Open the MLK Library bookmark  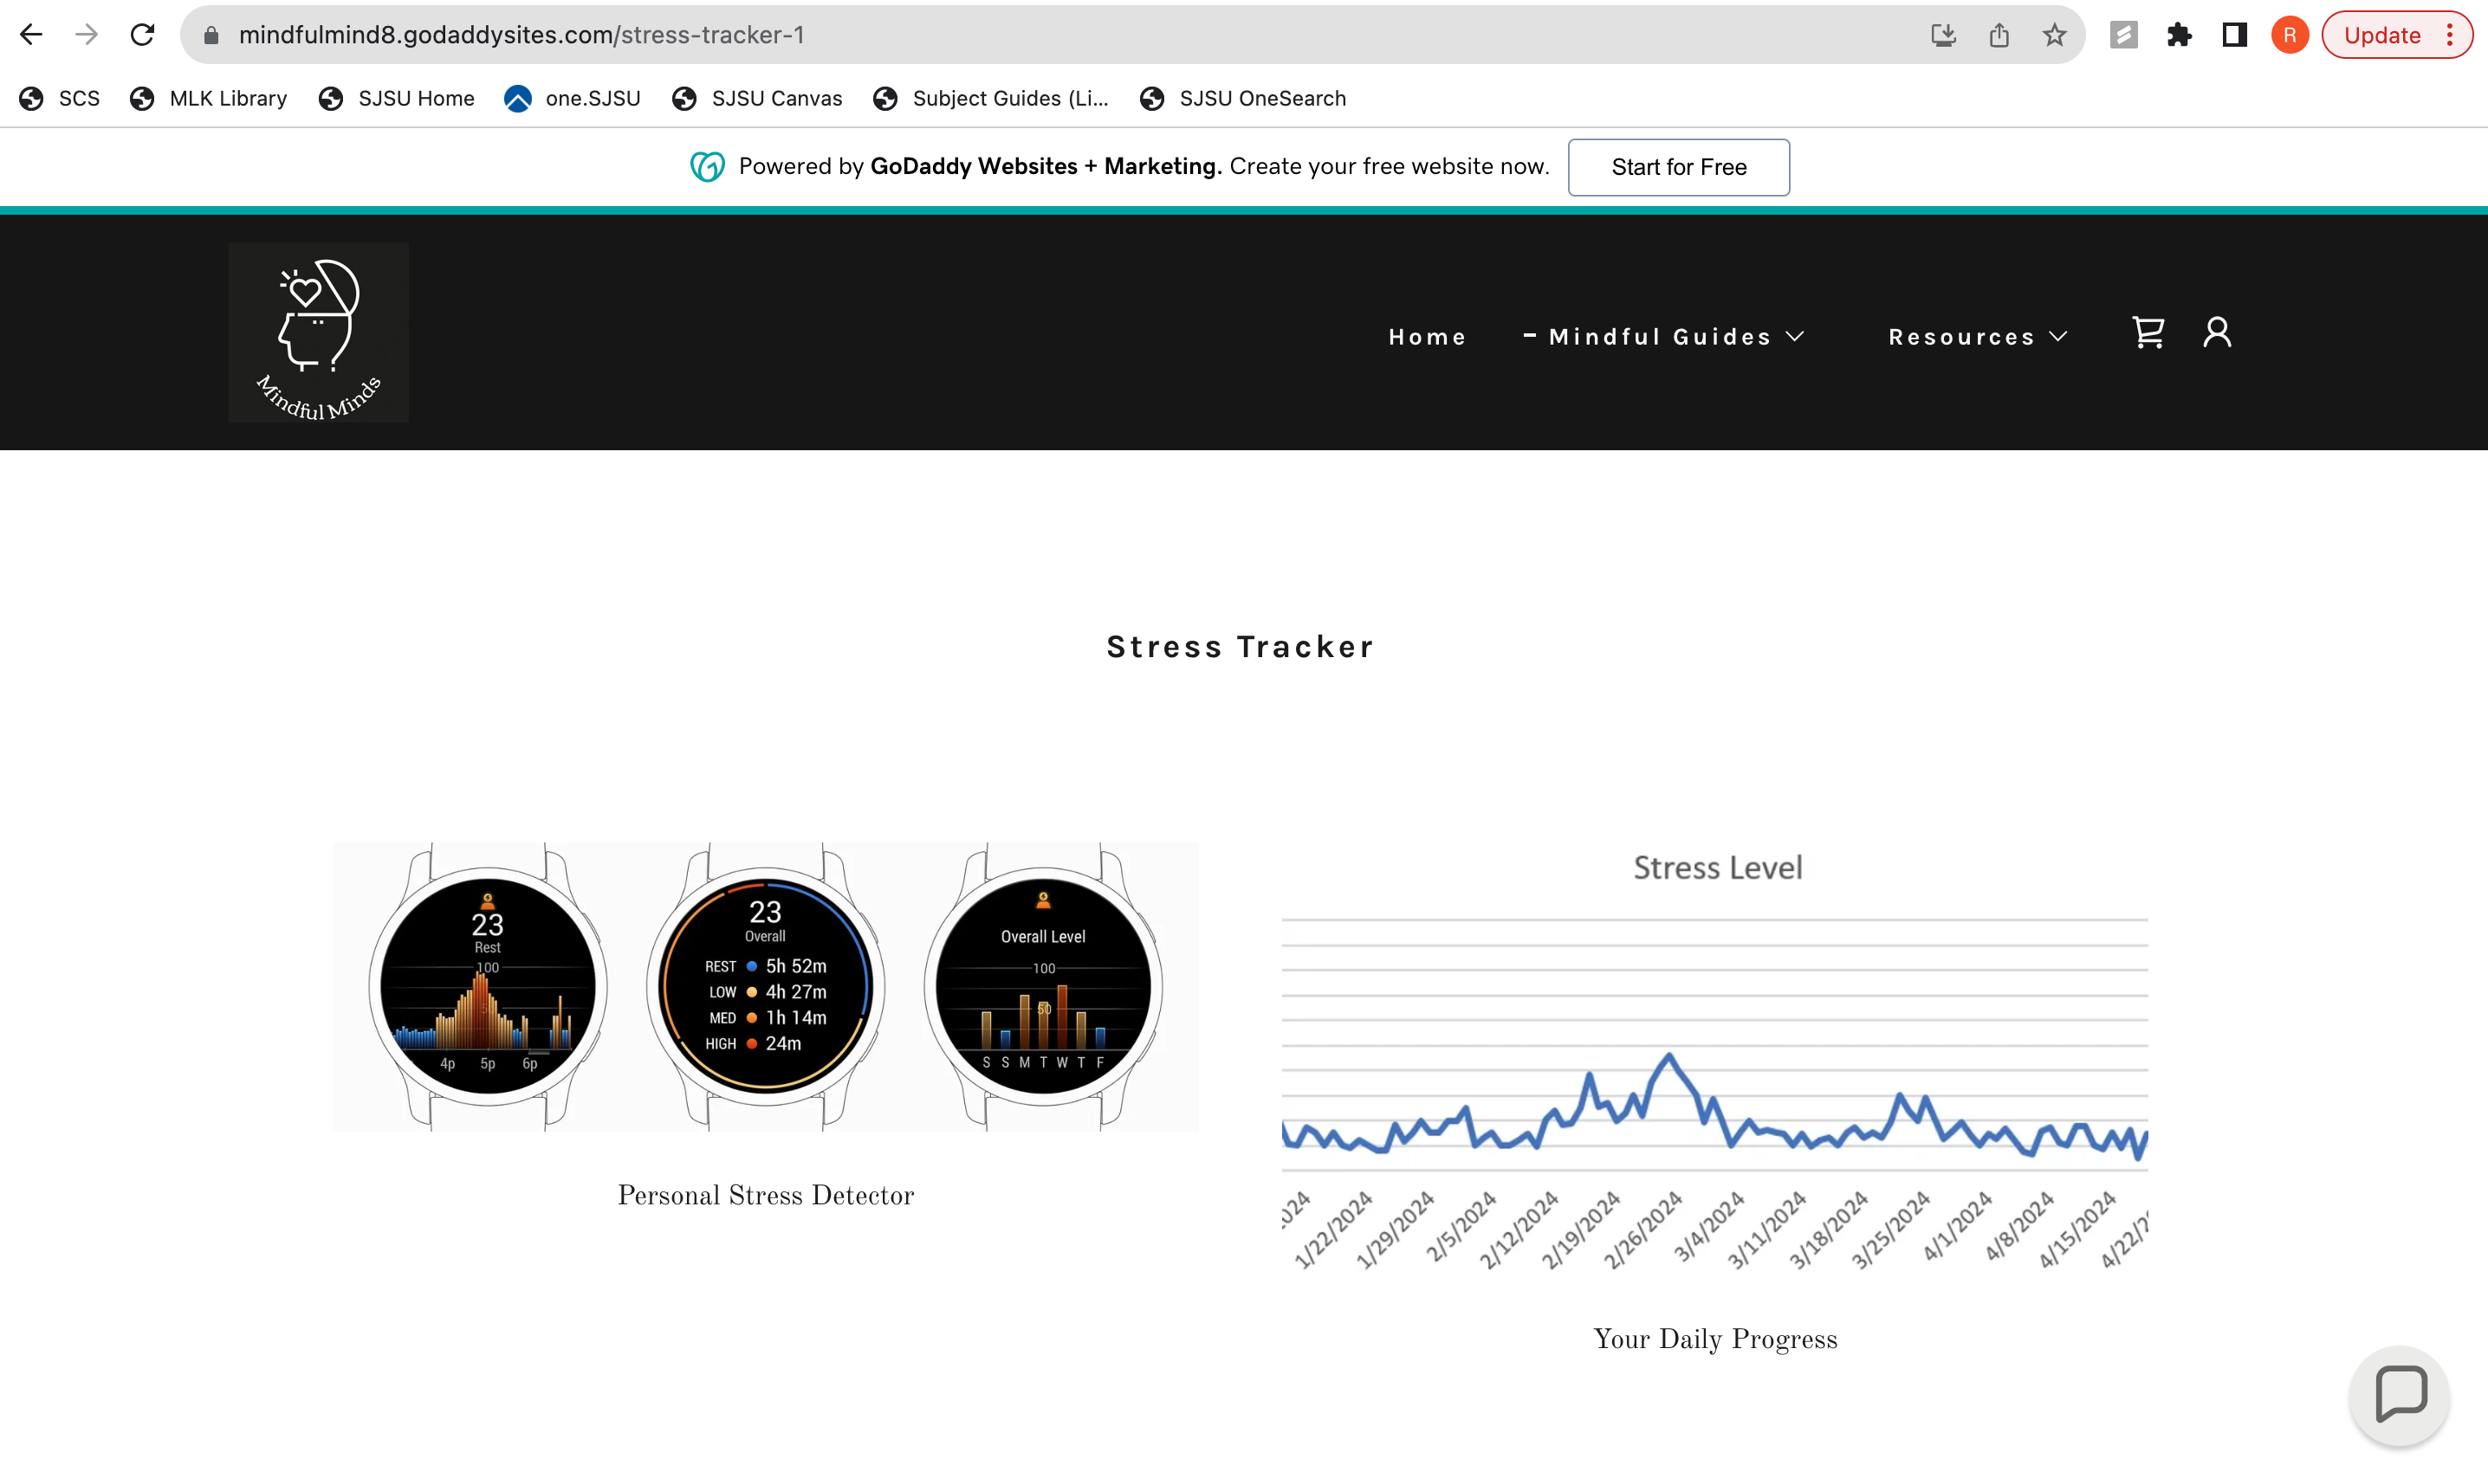pyautogui.click(x=209, y=98)
